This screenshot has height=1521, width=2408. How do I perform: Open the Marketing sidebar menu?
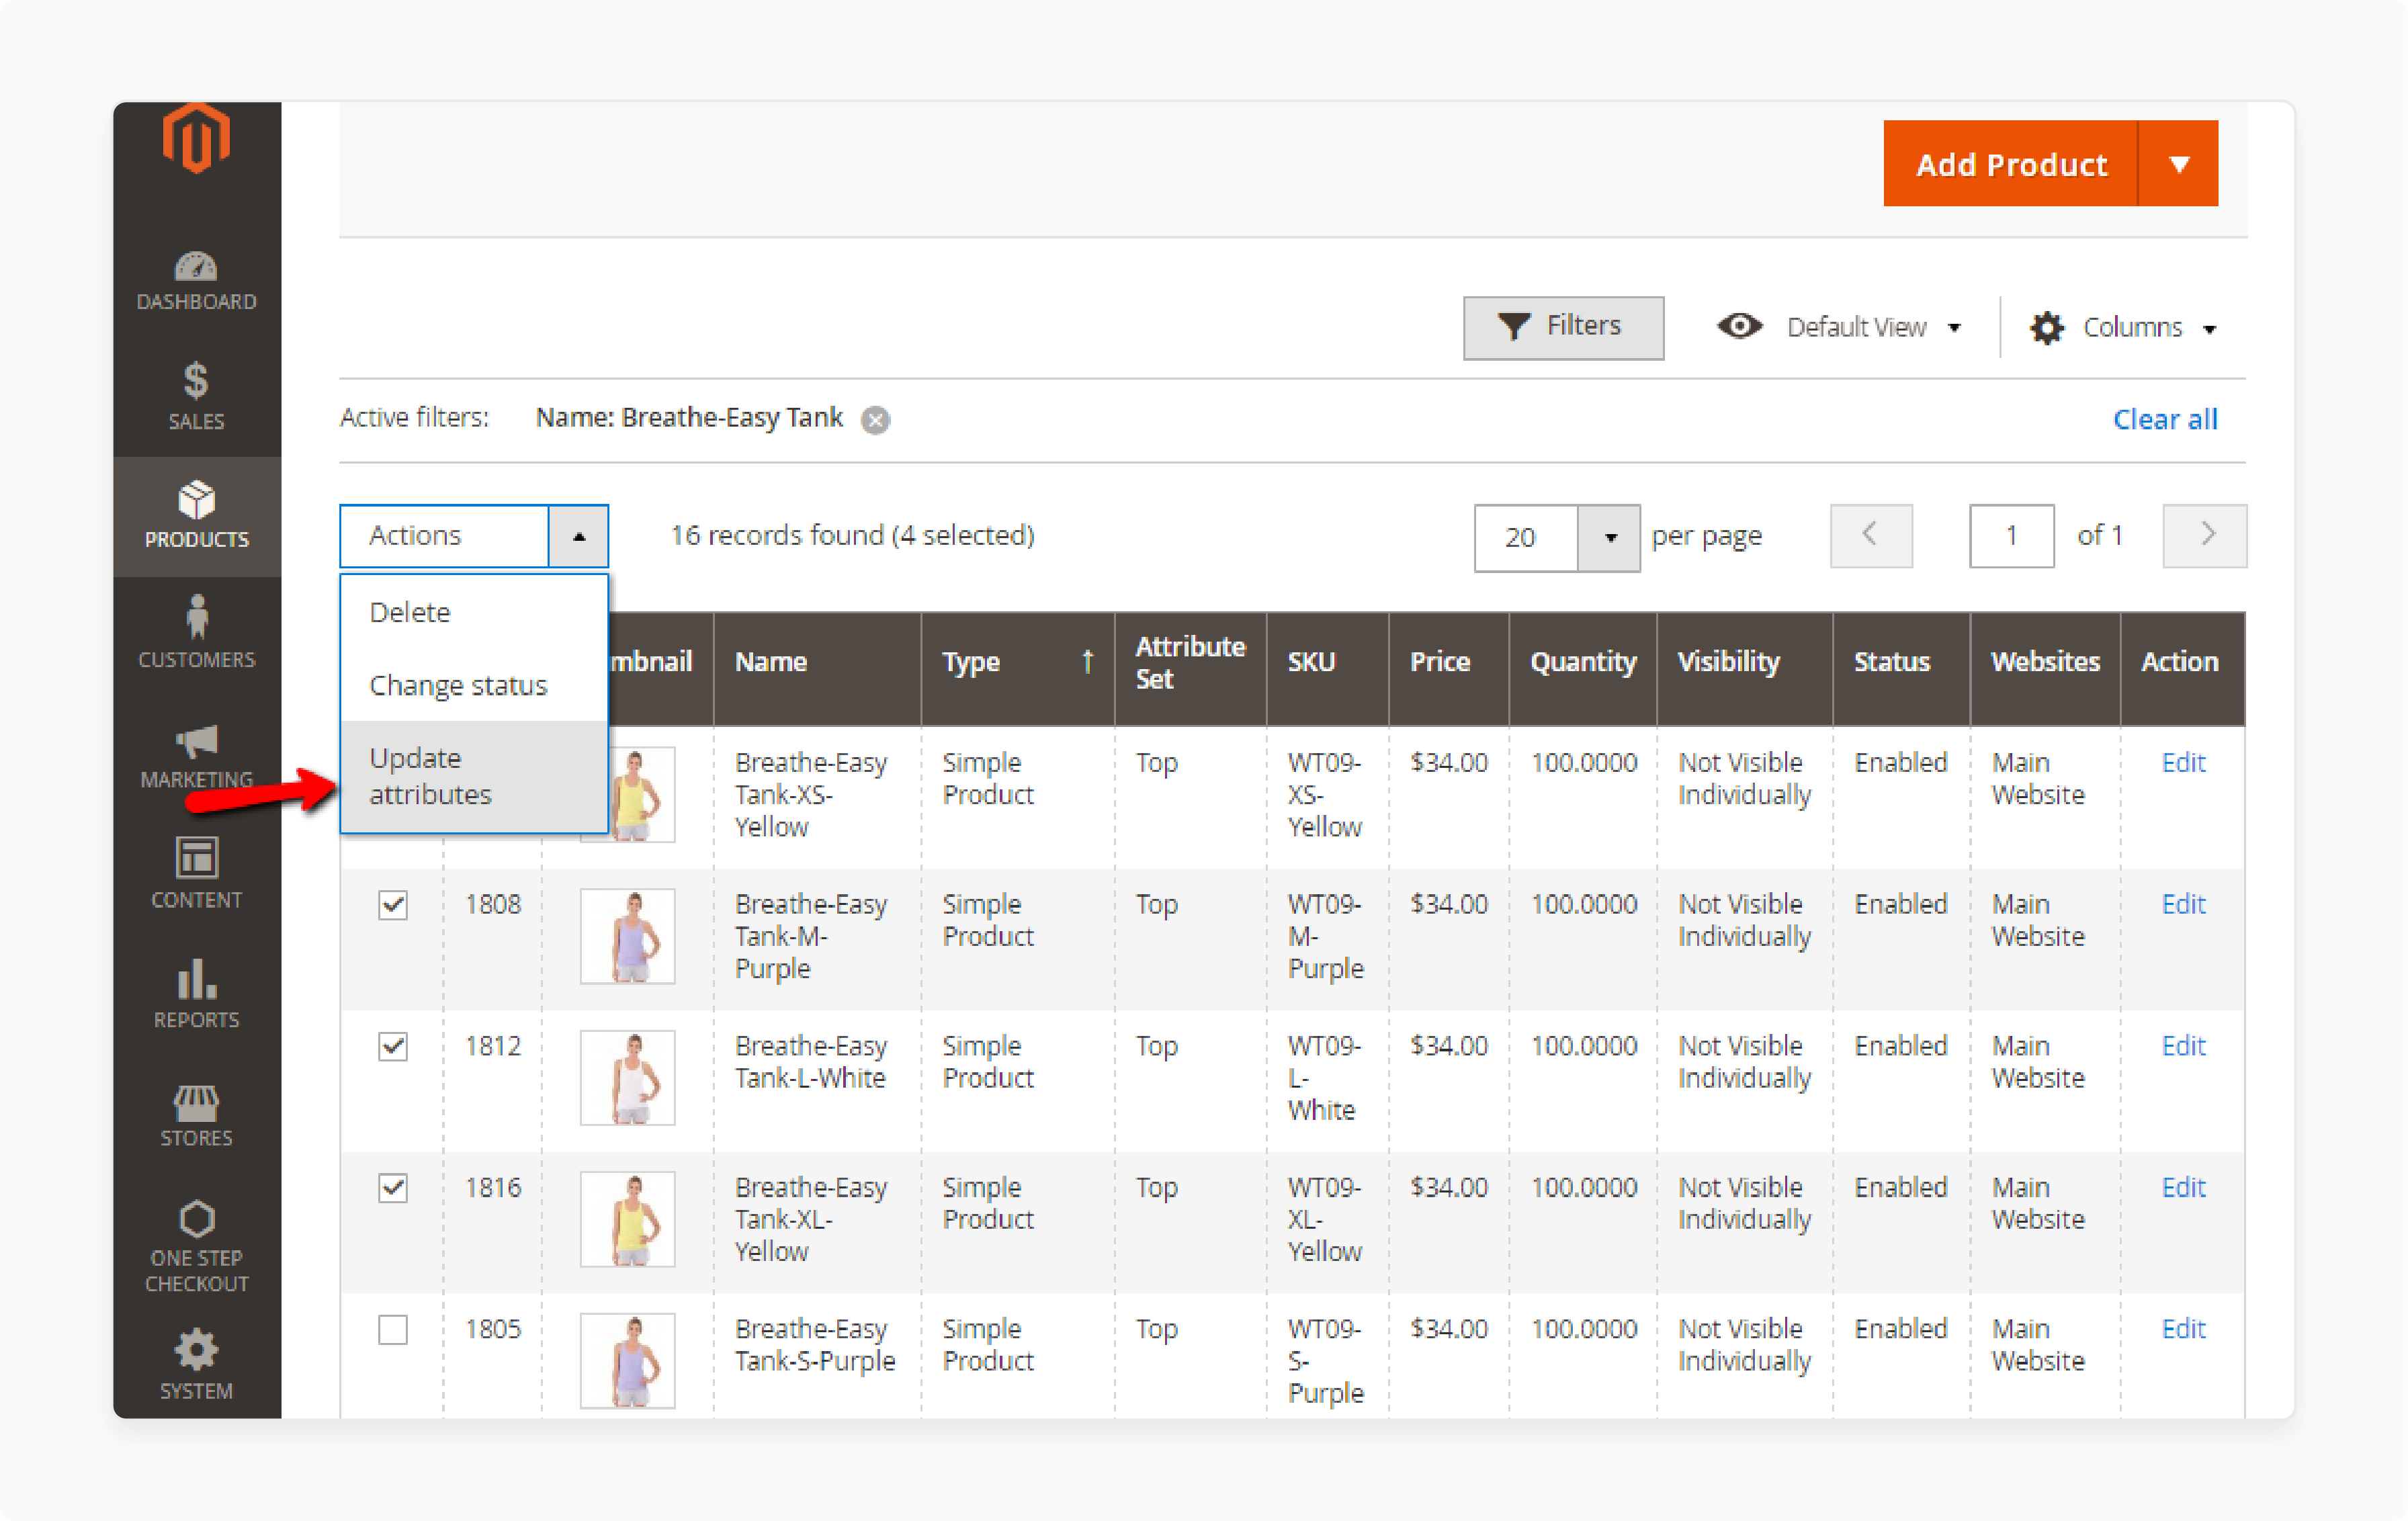click(196, 756)
